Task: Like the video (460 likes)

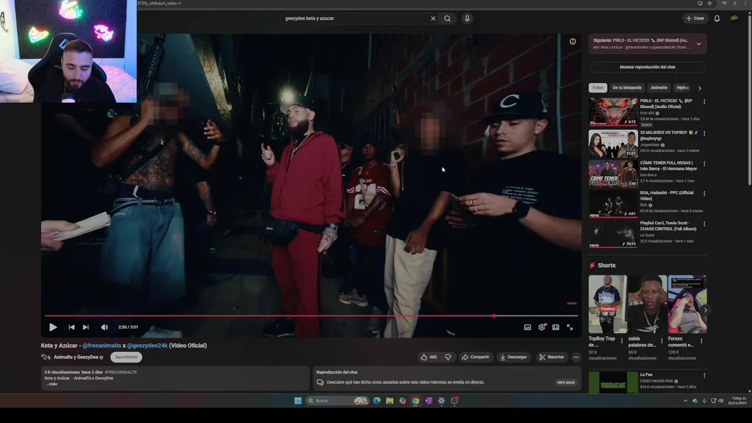Action: [429, 357]
